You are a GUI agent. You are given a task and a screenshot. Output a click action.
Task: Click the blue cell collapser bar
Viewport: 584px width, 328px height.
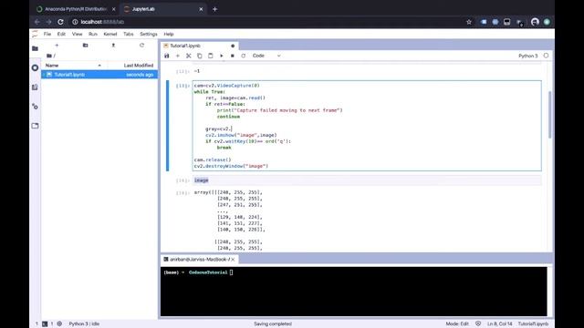pos(168,126)
